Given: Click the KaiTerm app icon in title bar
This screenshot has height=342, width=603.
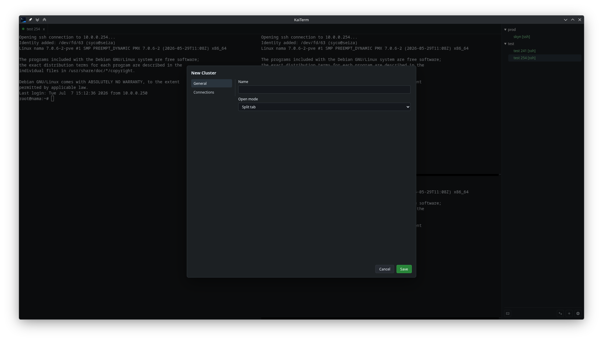Looking at the screenshot, I should coord(23,20).
